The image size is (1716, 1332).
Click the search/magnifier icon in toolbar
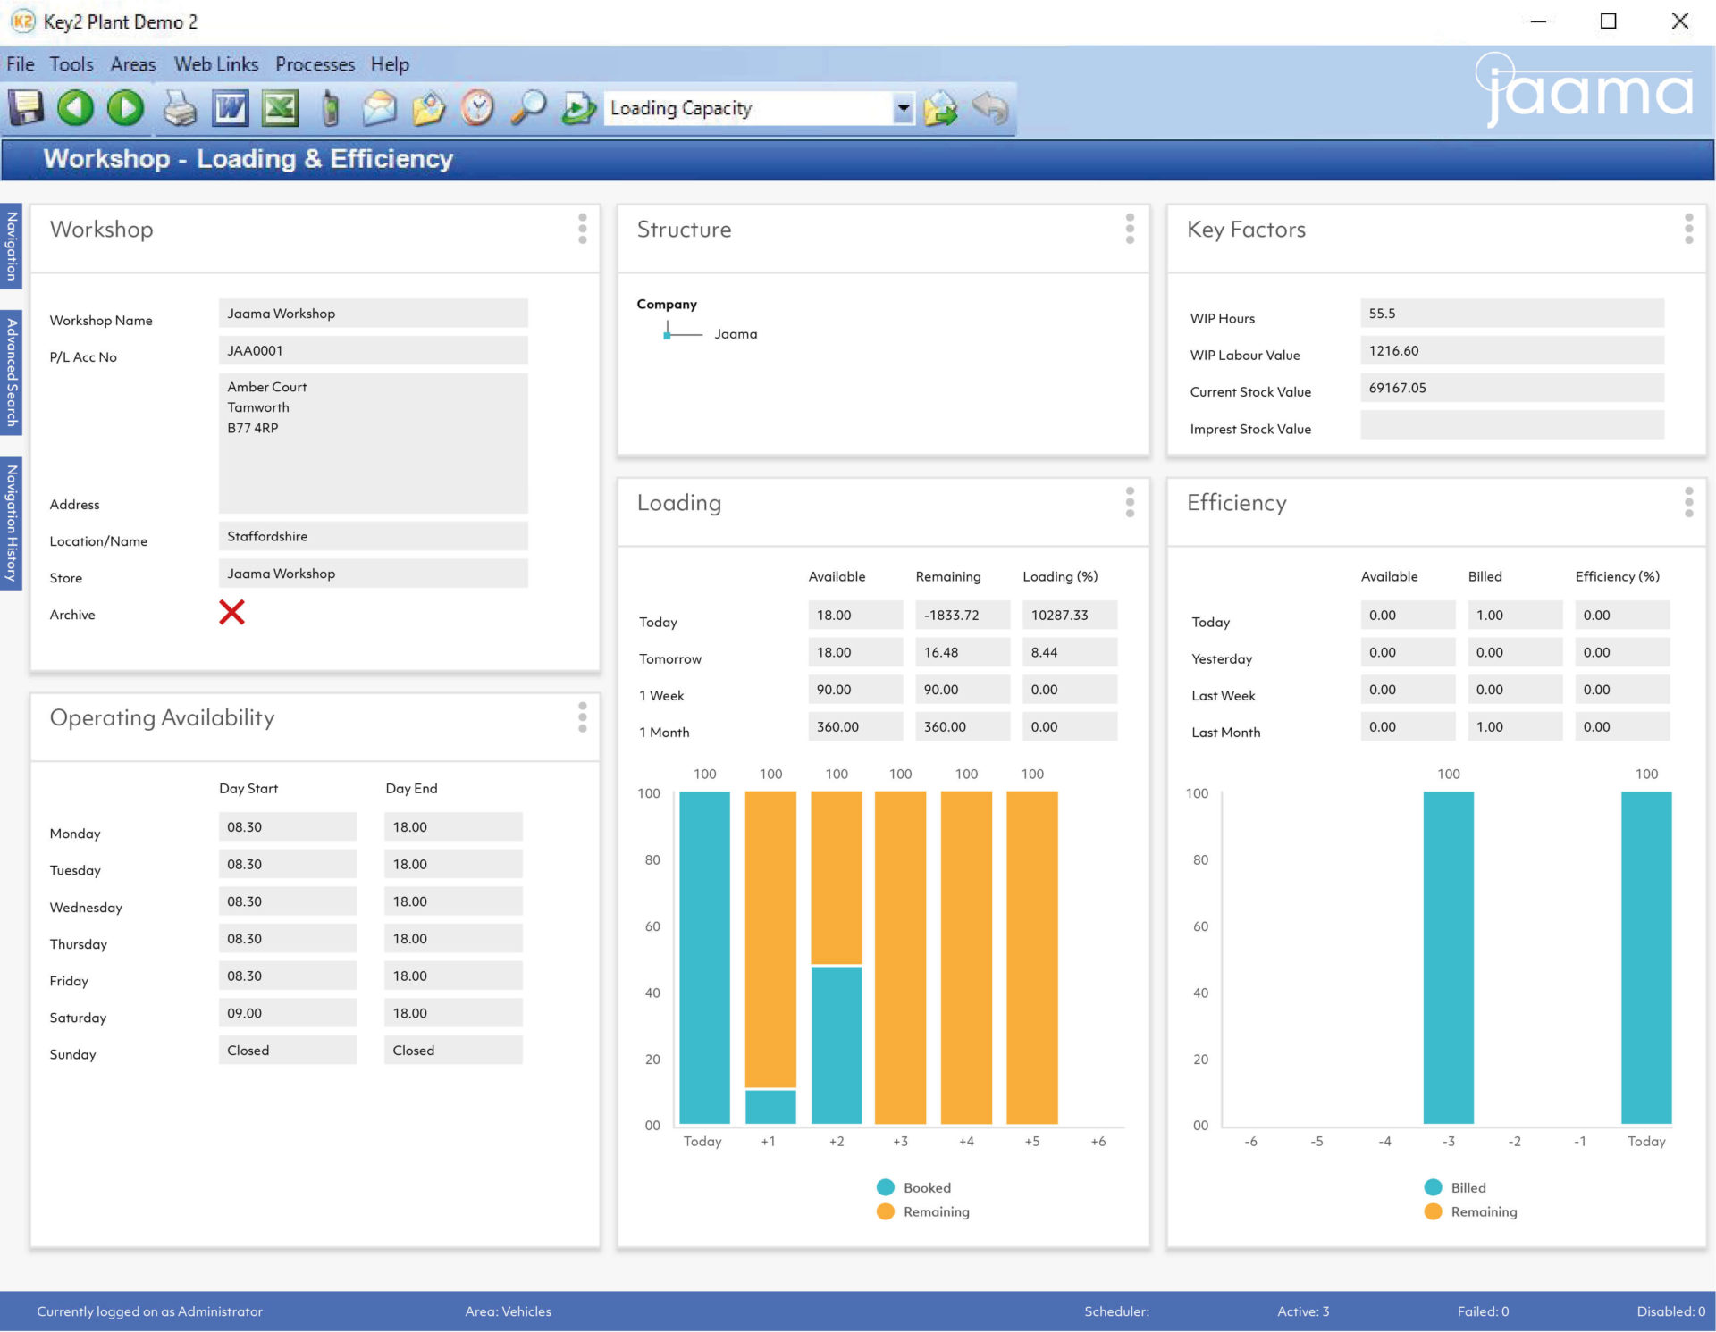click(x=531, y=107)
